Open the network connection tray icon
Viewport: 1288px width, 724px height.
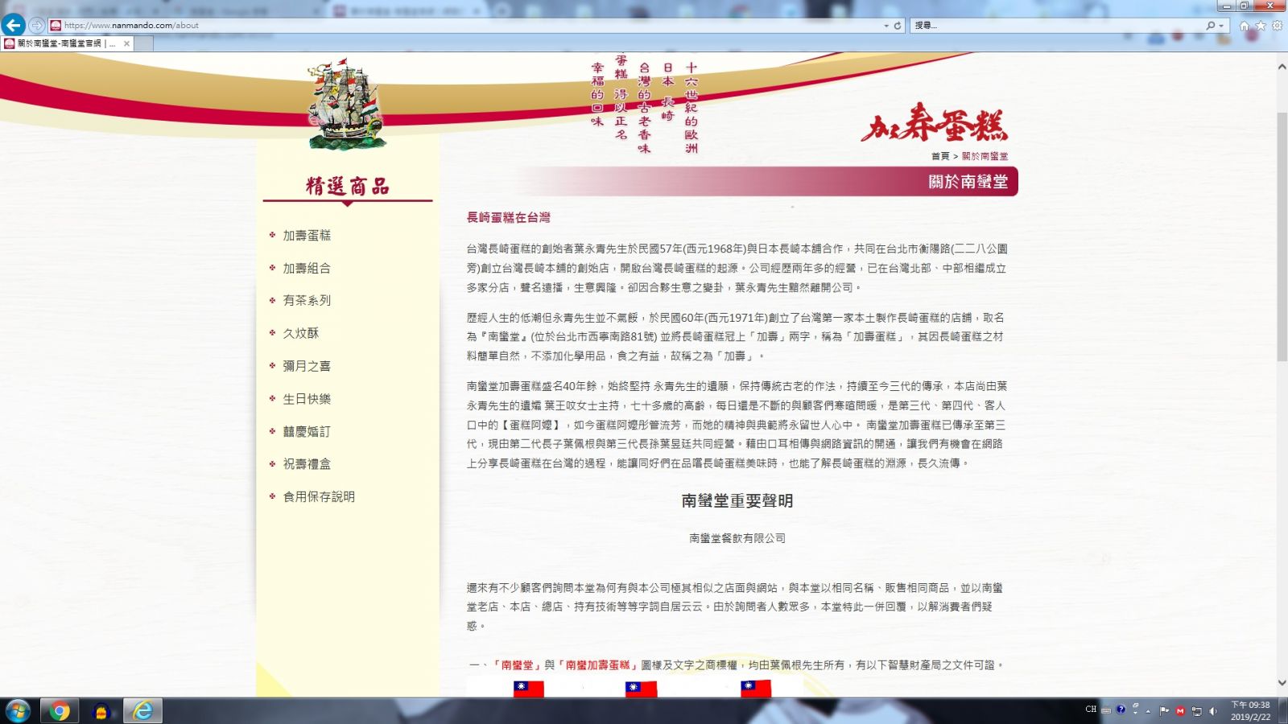click(1197, 711)
